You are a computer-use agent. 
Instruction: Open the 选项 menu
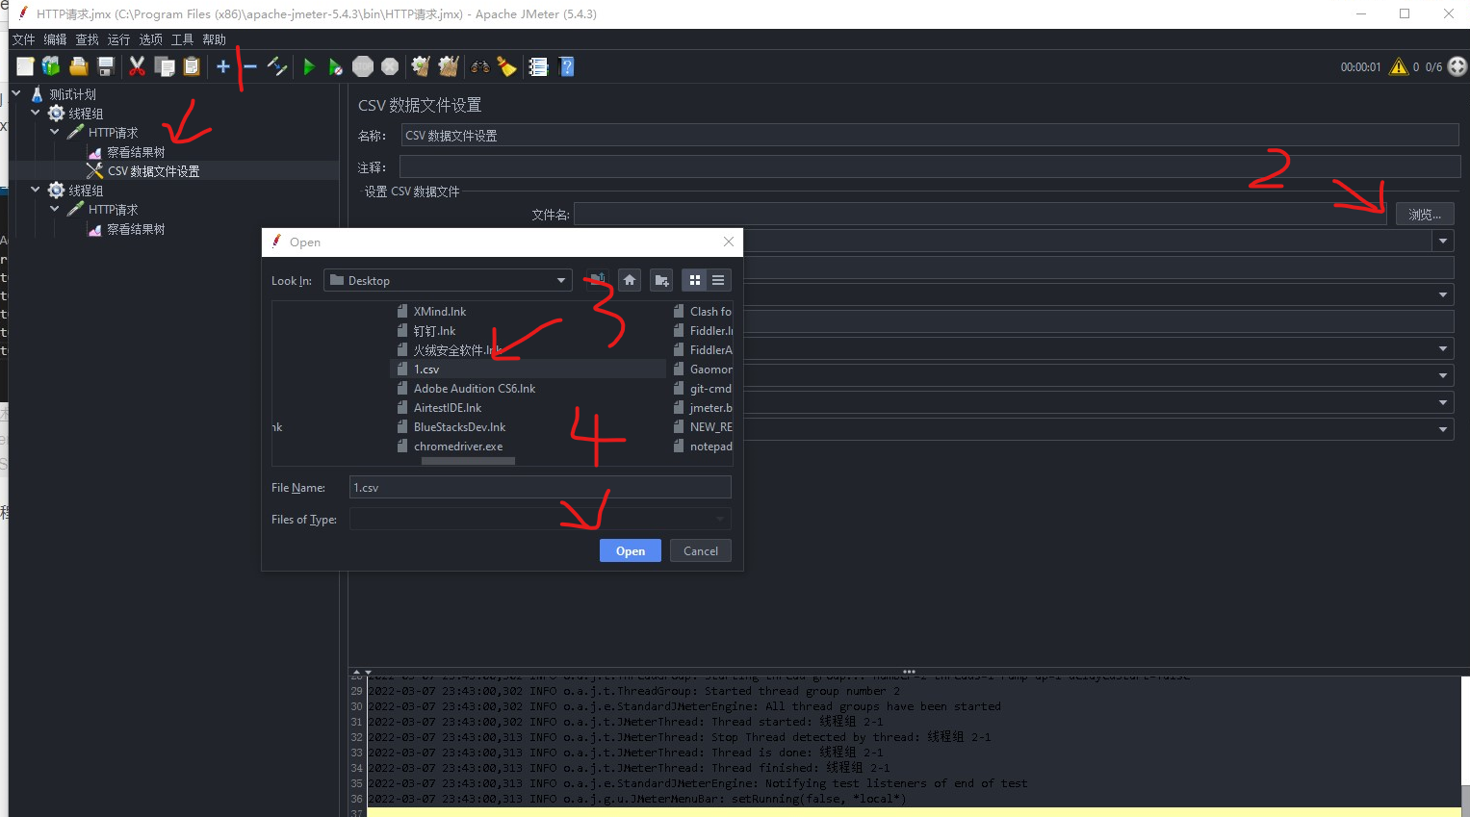[x=150, y=39]
